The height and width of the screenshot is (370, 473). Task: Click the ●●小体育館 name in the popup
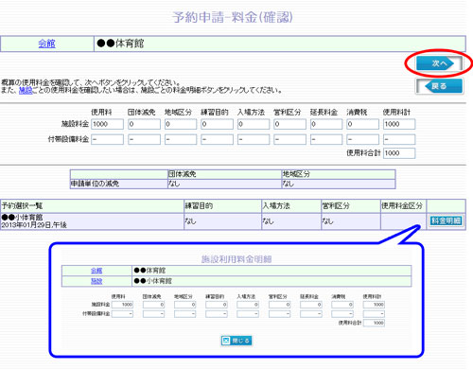pyautogui.click(x=152, y=281)
